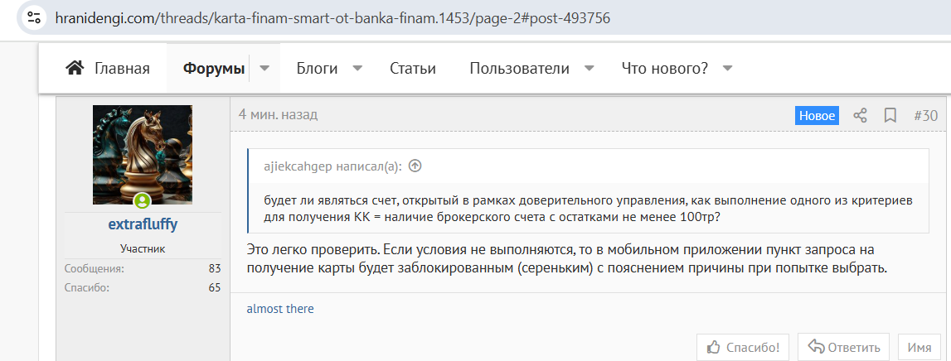
Task: Bookmark the post with the bookmark icon
Action: tap(890, 116)
